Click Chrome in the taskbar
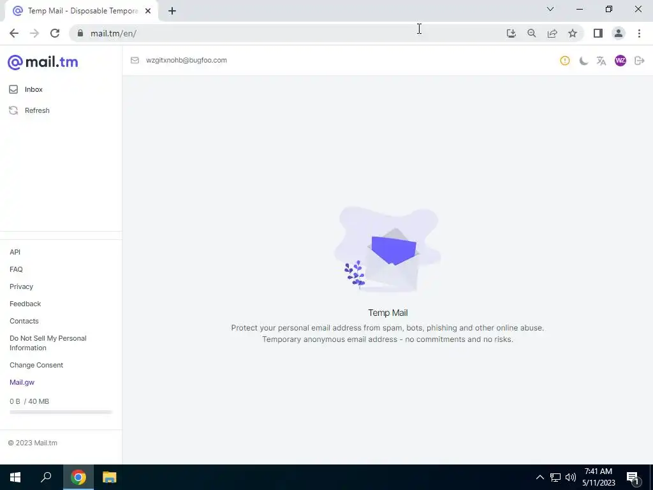Viewport: 653px width, 490px height. pyautogui.click(x=78, y=477)
